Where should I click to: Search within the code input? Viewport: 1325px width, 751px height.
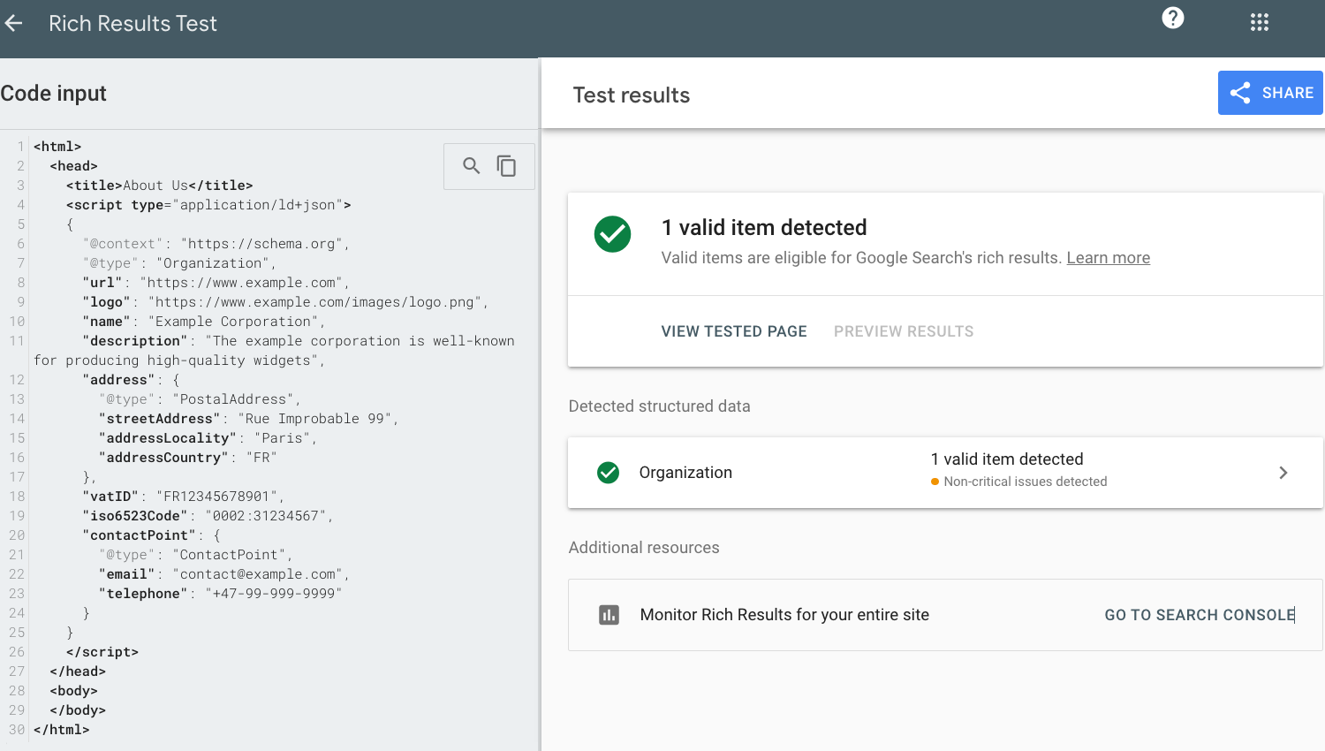tap(472, 166)
